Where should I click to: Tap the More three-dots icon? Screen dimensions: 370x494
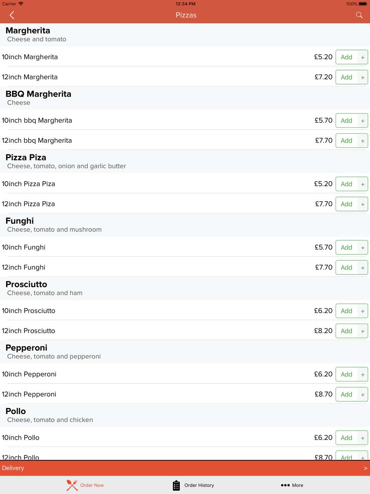[285, 485]
